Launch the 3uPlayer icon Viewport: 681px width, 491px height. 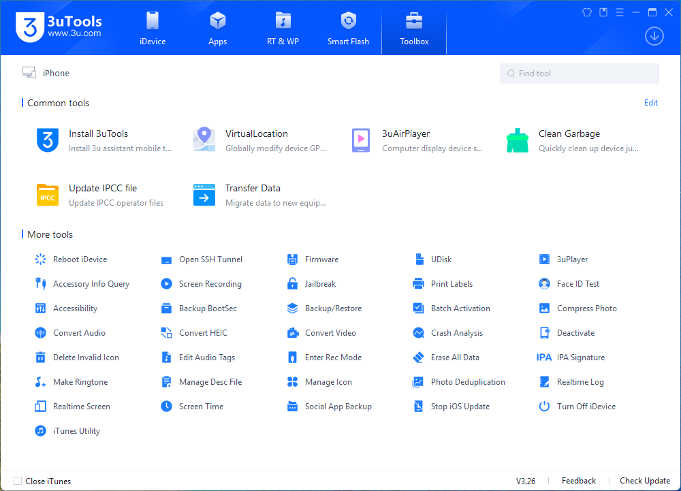click(544, 259)
